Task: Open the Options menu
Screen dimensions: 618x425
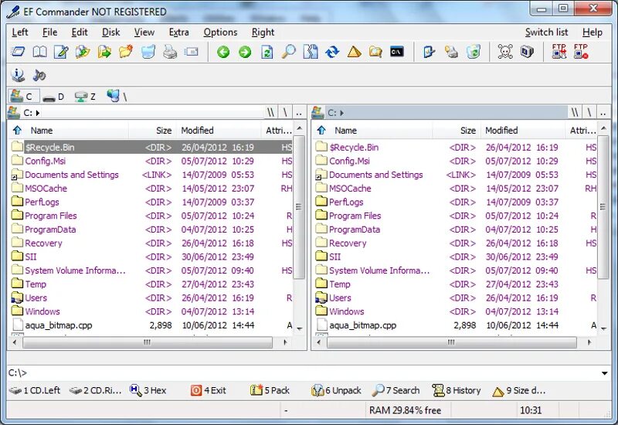Action: click(x=220, y=32)
